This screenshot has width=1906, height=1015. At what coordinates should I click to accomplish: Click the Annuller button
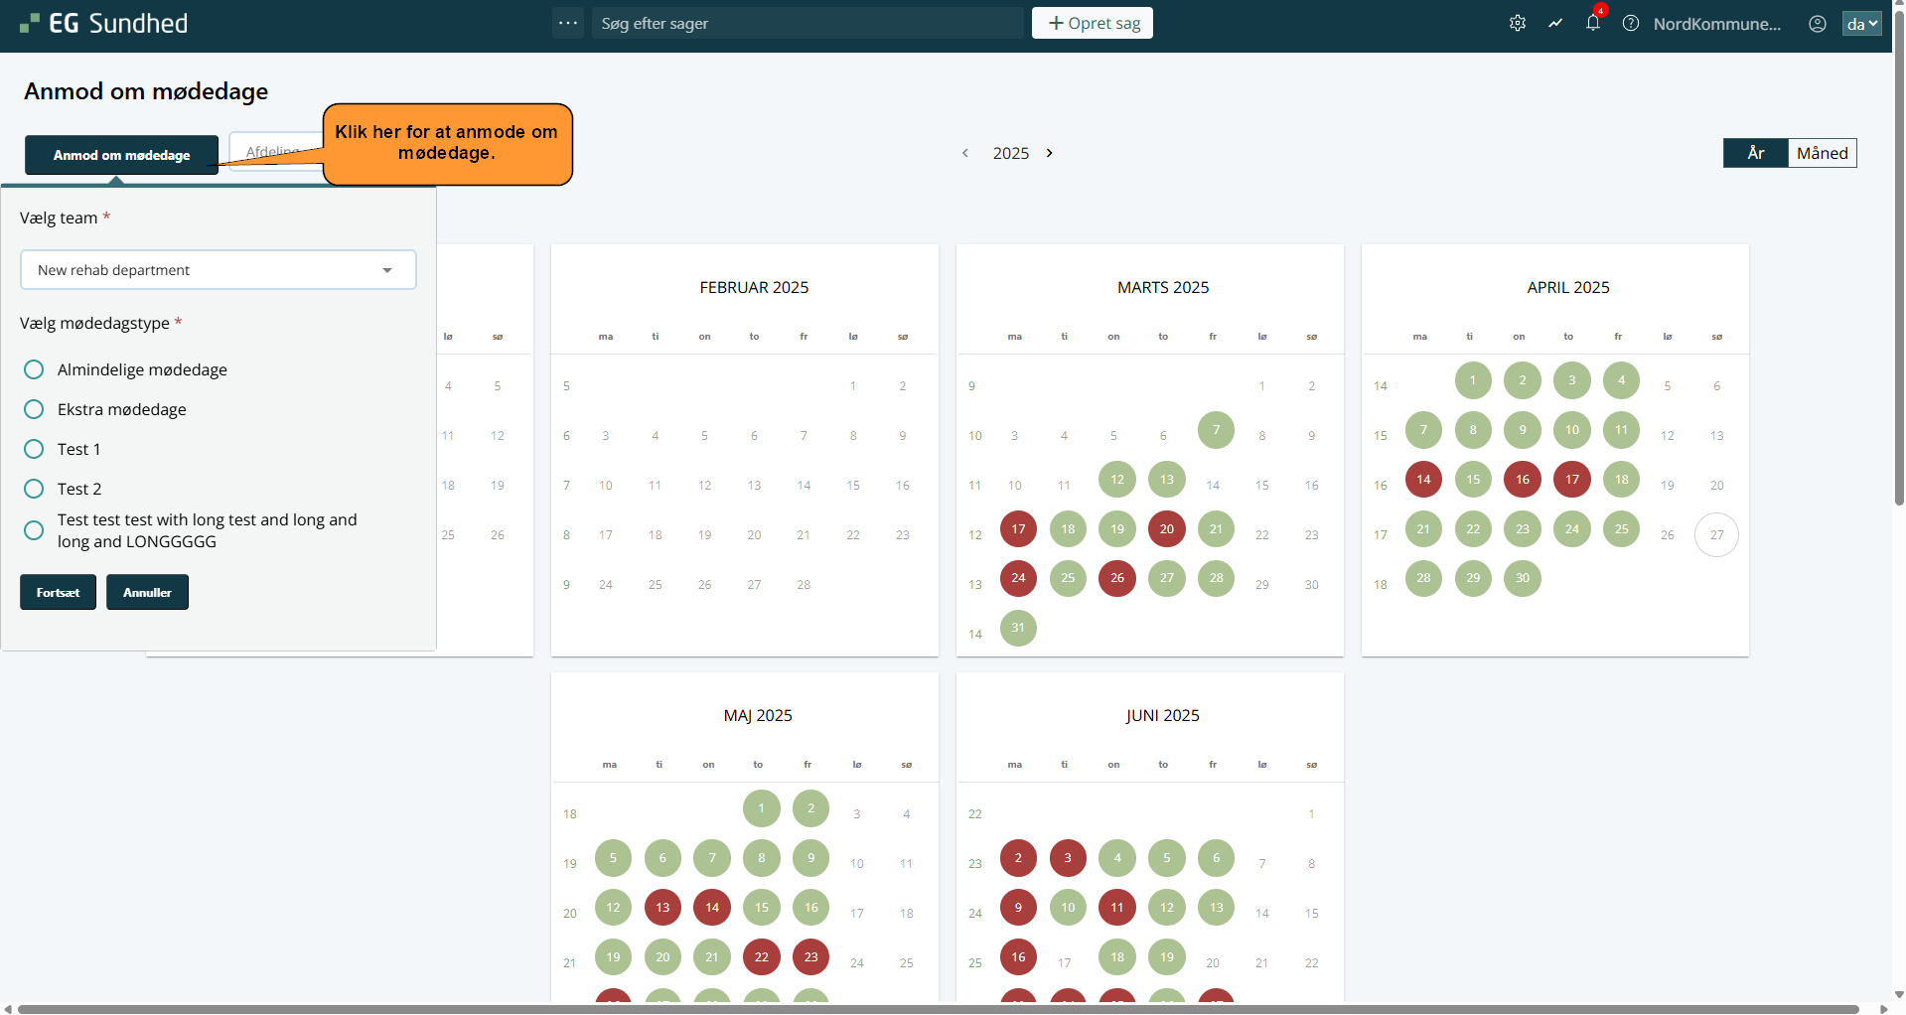point(147,592)
